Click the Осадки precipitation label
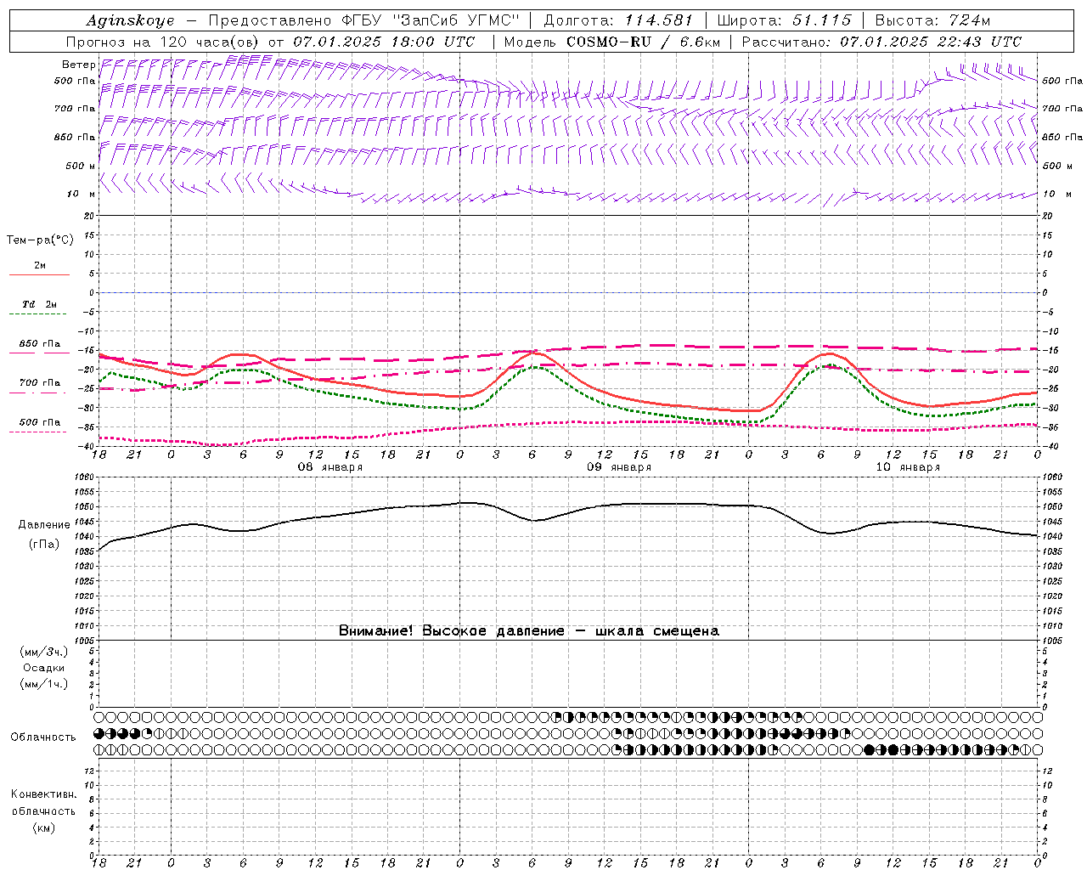The image size is (1087, 870). (x=44, y=668)
